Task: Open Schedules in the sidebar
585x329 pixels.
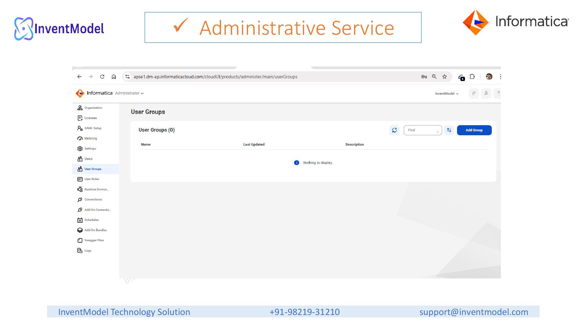Action: click(96, 220)
